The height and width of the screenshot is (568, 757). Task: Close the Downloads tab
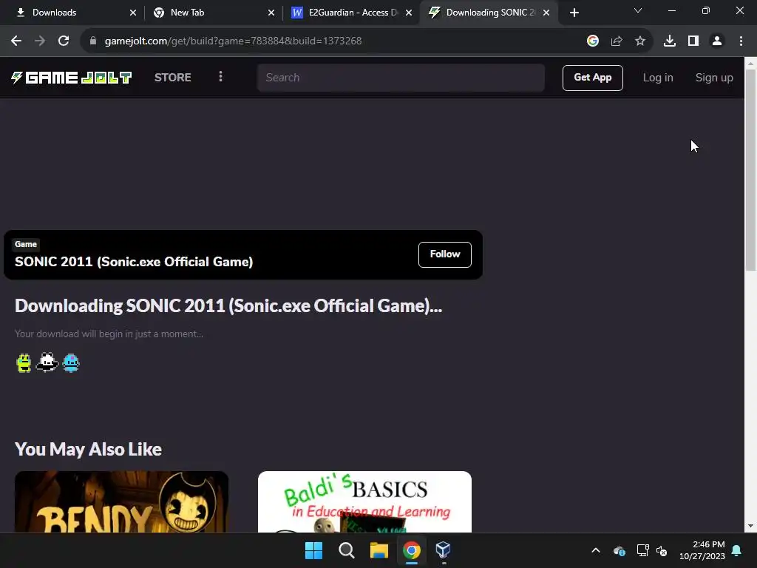coord(133,13)
